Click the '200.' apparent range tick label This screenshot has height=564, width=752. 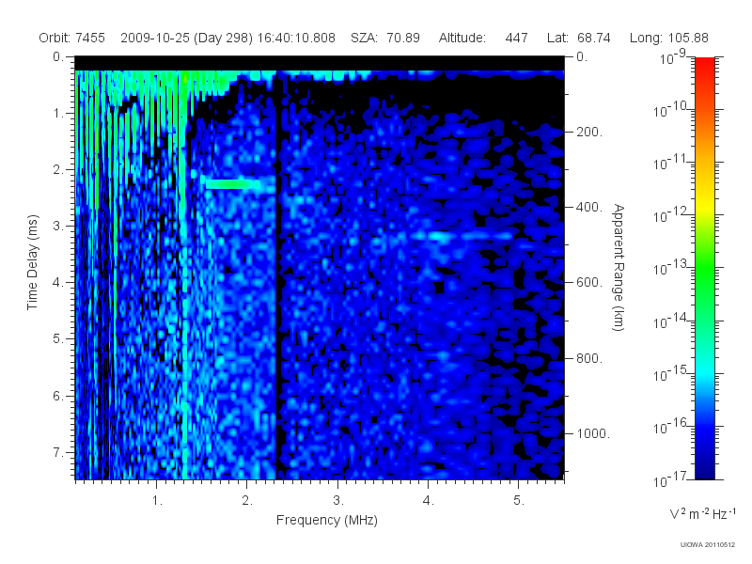coord(589,132)
